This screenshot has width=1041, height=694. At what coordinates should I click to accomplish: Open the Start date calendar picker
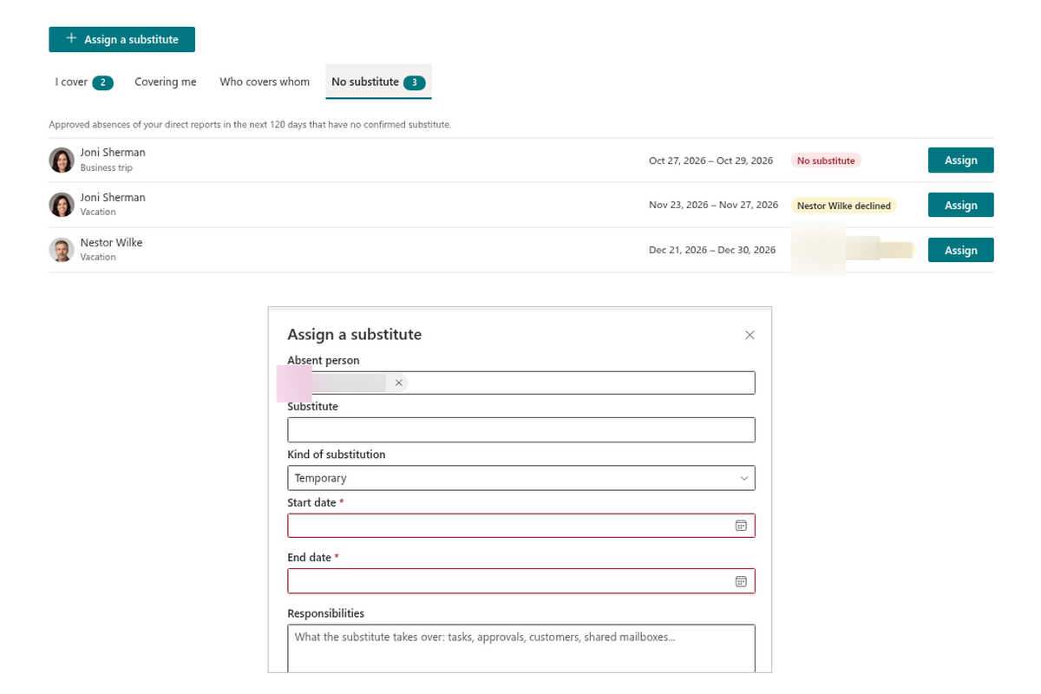(x=741, y=526)
